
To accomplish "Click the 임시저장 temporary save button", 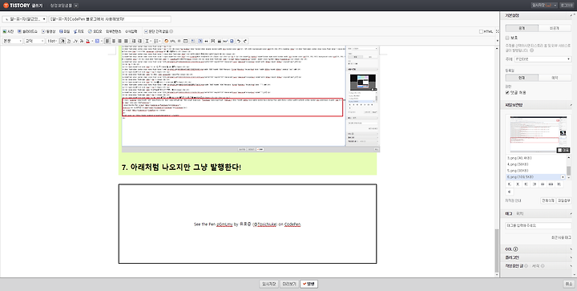I will [x=268, y=284].
